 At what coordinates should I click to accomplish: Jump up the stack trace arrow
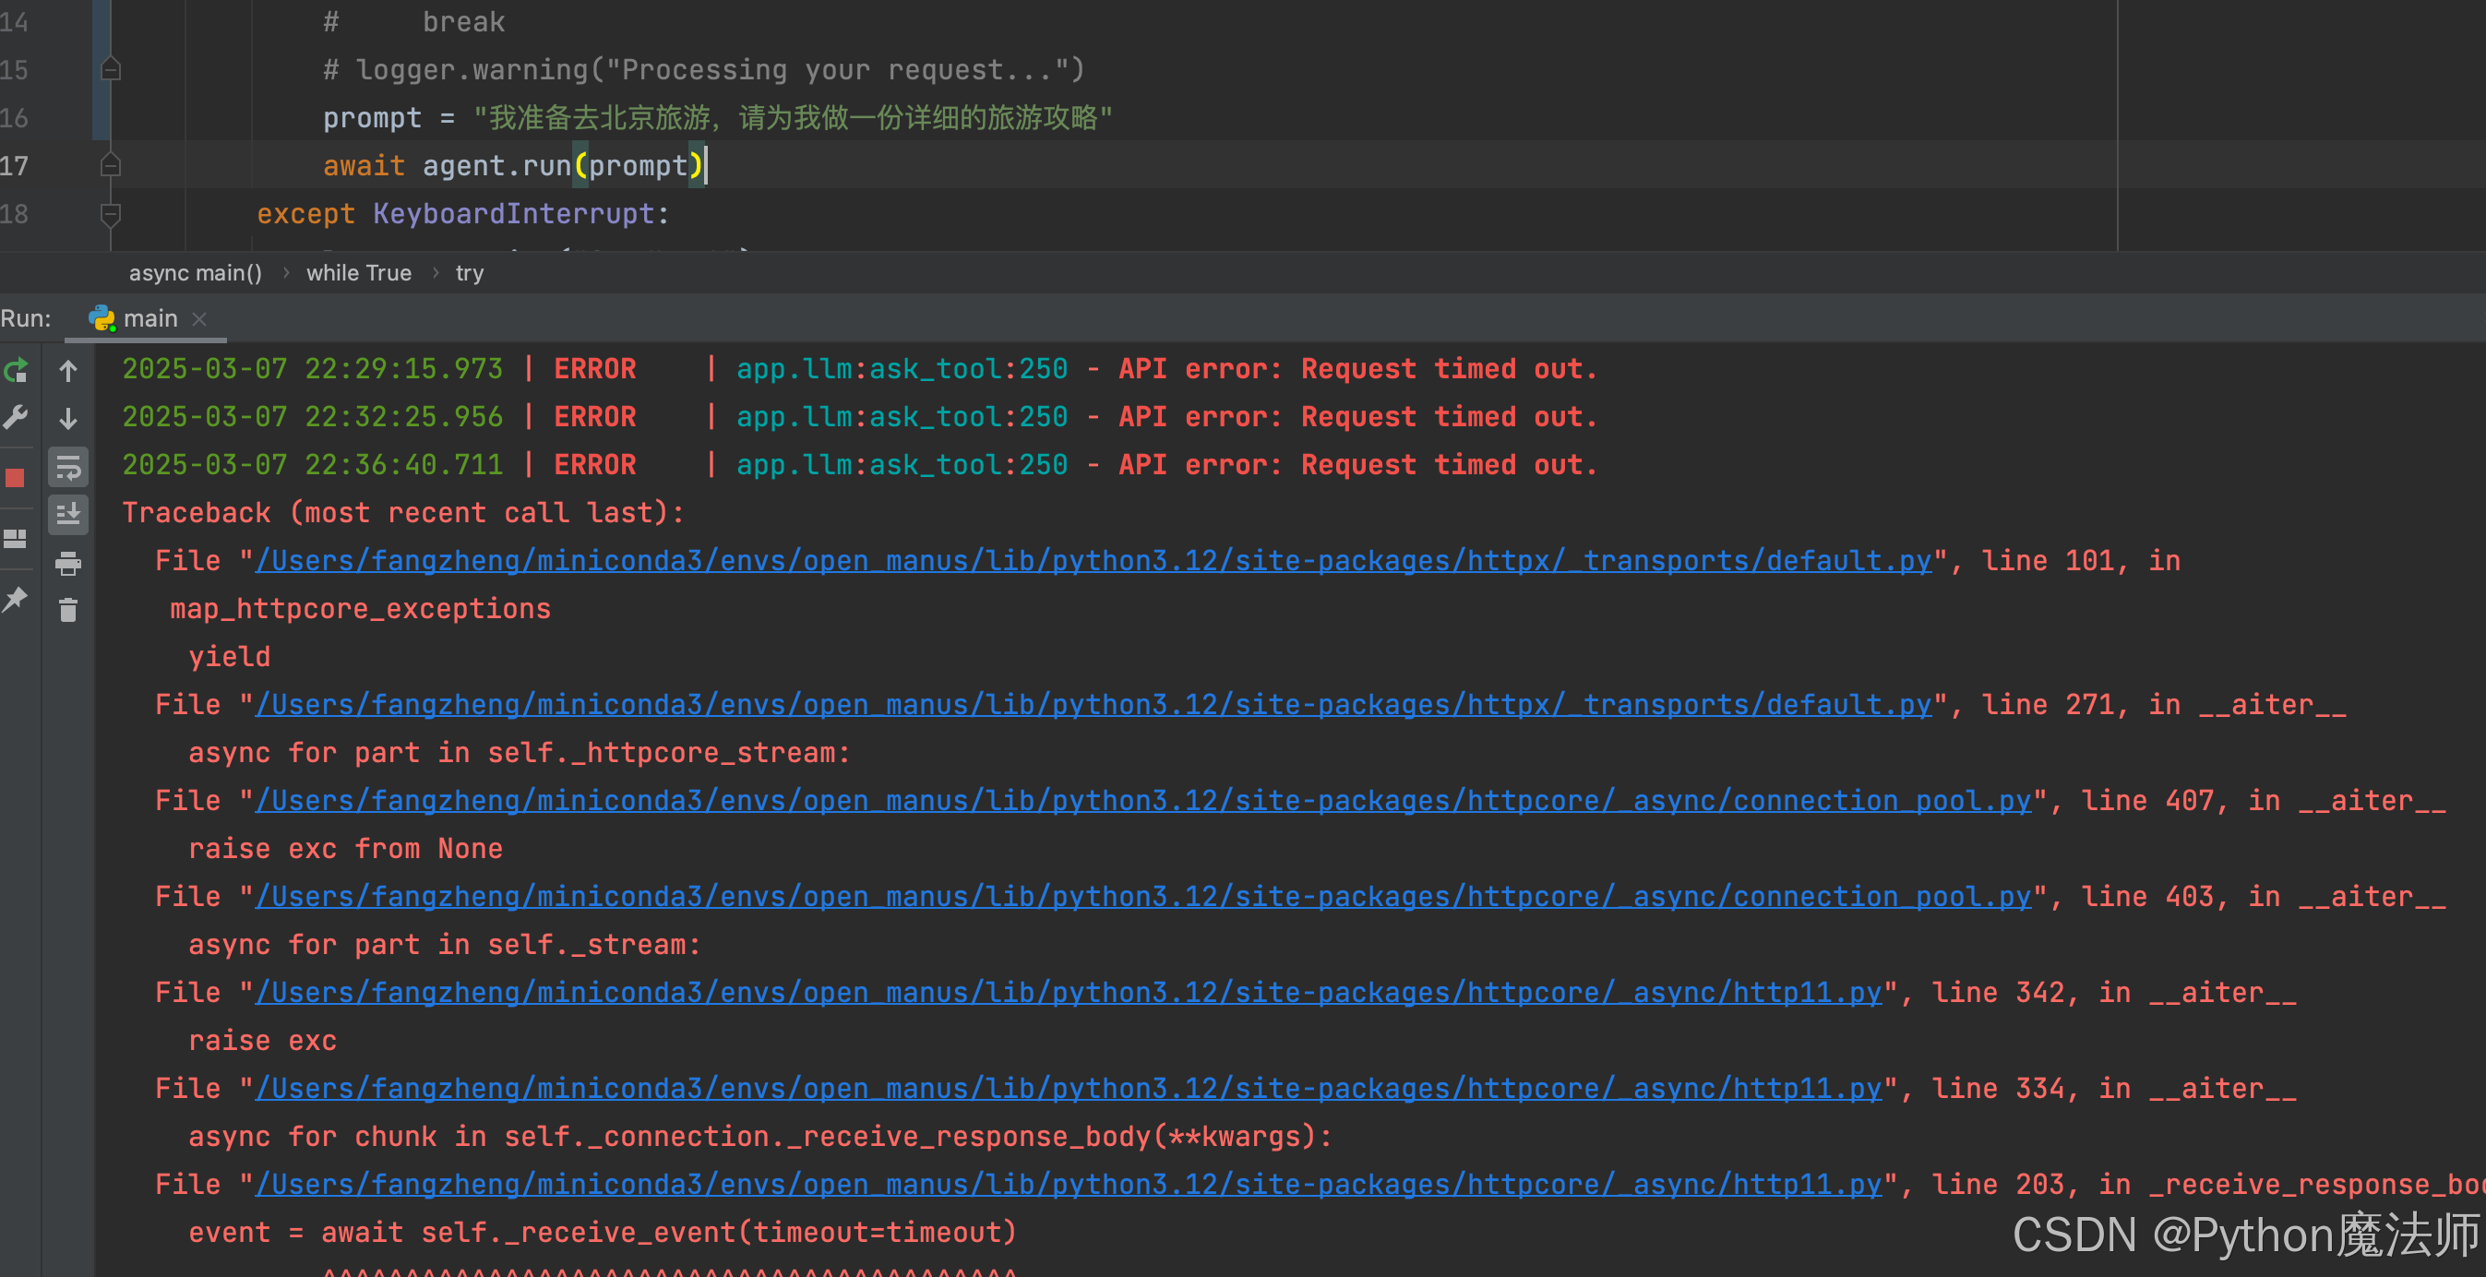(67, 371)
